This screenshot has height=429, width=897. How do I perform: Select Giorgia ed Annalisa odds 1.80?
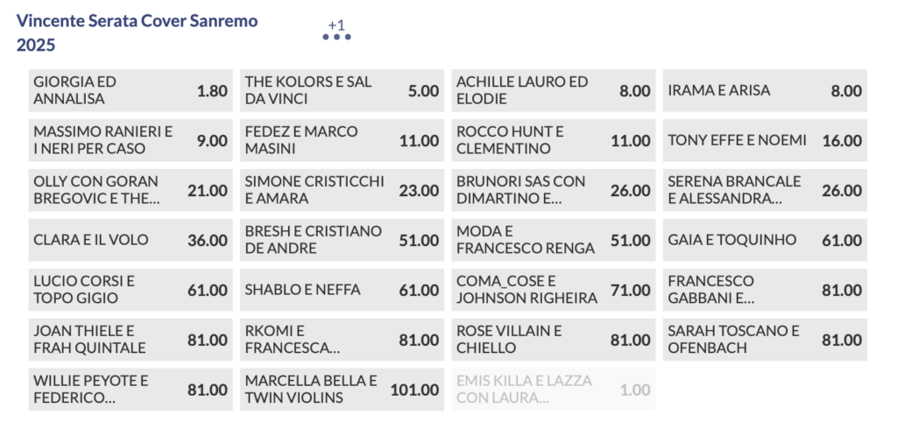pos(131,90)
